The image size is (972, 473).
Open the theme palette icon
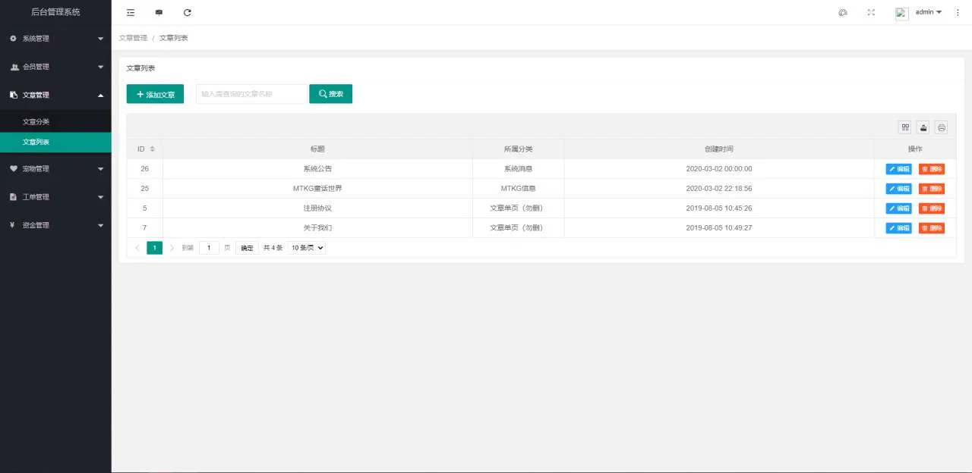coord(842,12)
